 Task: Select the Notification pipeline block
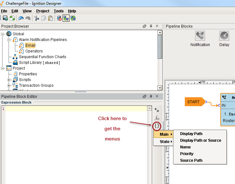200,39
